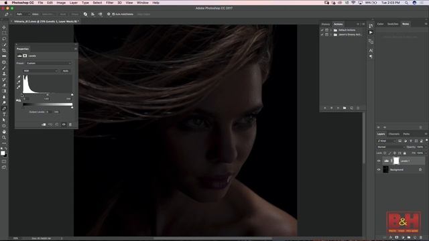The image size is (429, 241).
Task: Select the Pen tool in the toolbar
Action: [x=4, y=108]
